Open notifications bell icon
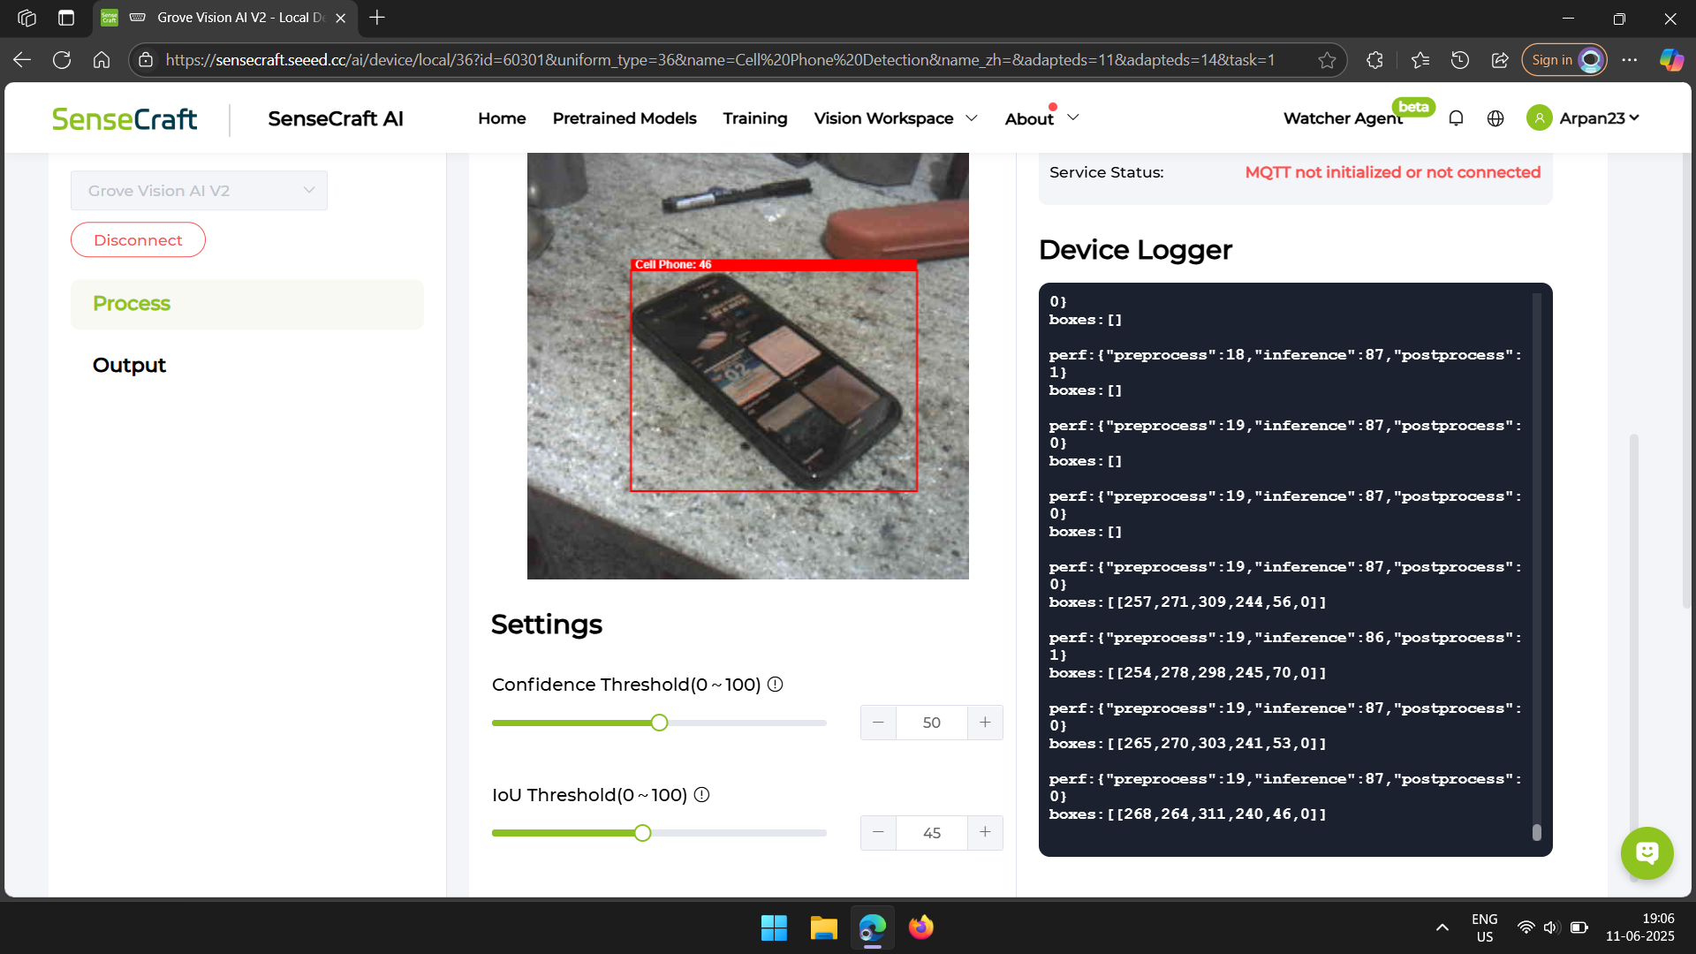 coord(1456,118)
